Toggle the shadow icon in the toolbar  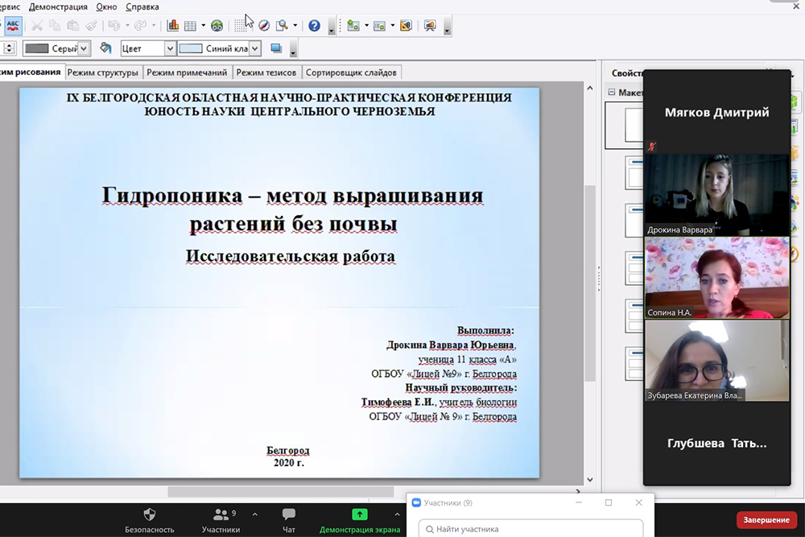pos(276,48)
